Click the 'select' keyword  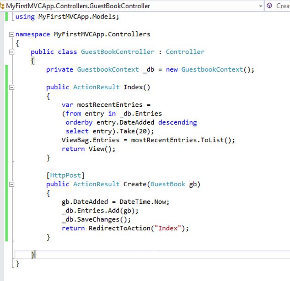tap(77, 132)
